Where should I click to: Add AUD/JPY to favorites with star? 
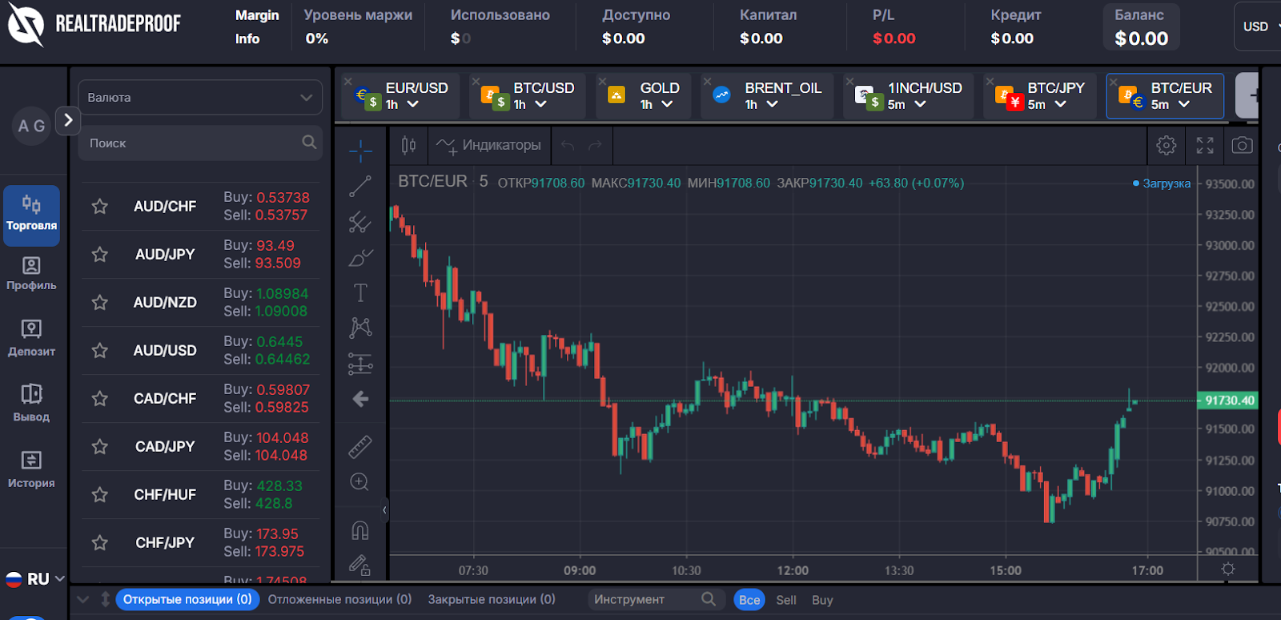coord(100,255)
